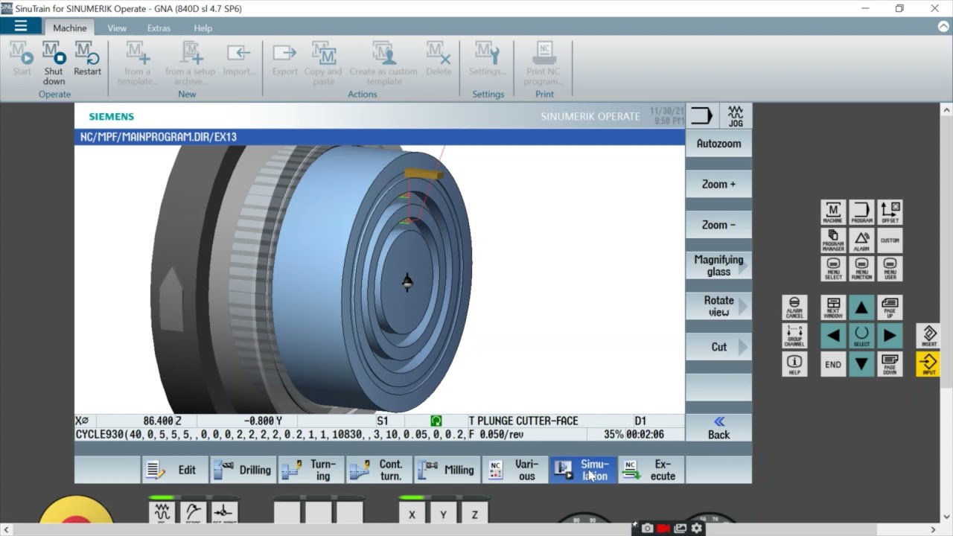Screen dimensions: 953x536
Task: Click the cursor up arrow key
Action: [x=861, y=307]
